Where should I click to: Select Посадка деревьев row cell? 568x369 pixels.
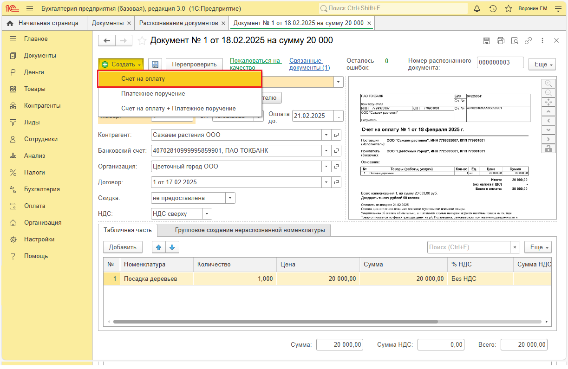click(x=157, y=279)
